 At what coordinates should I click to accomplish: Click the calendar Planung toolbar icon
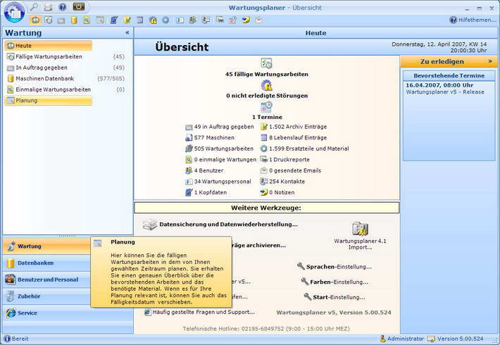100,20
